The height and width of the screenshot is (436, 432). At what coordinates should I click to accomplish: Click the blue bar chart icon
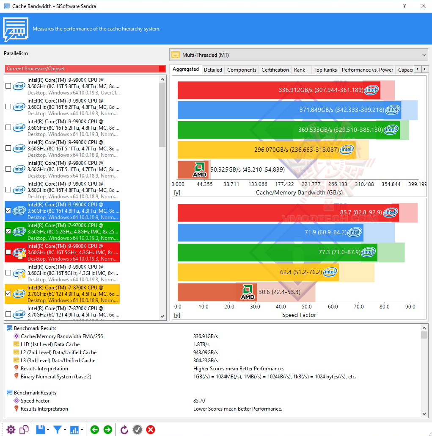point(74,430)
